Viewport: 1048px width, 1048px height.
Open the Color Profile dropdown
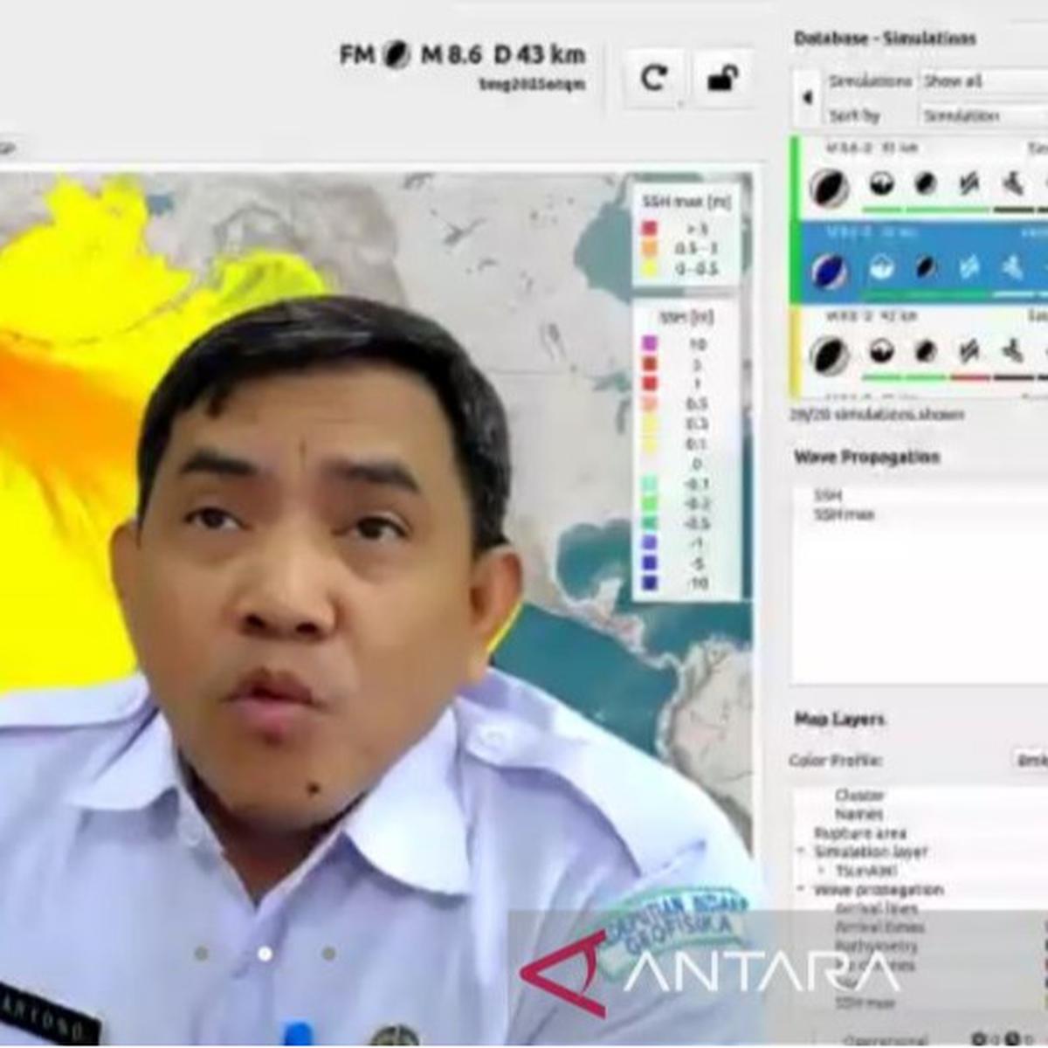(x=1031, y=761)
